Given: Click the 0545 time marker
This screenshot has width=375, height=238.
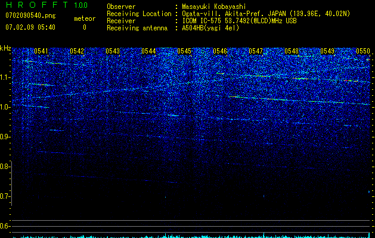Looking at the screenshot, I should [x=184, y=51].
